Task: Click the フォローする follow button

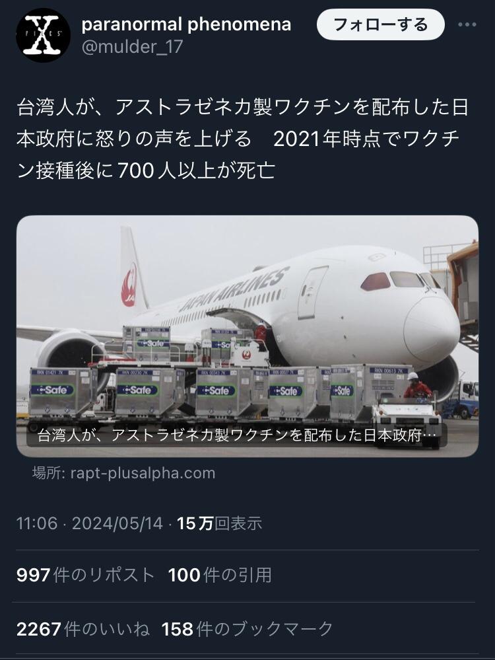Action: coord(380,25)
